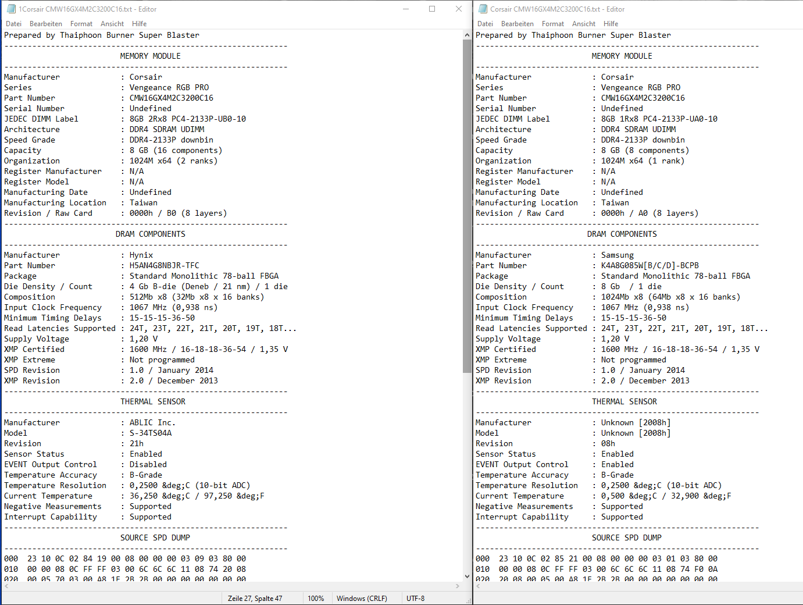
Task: Open Datei menu in left Editor window
Action: 13,24
